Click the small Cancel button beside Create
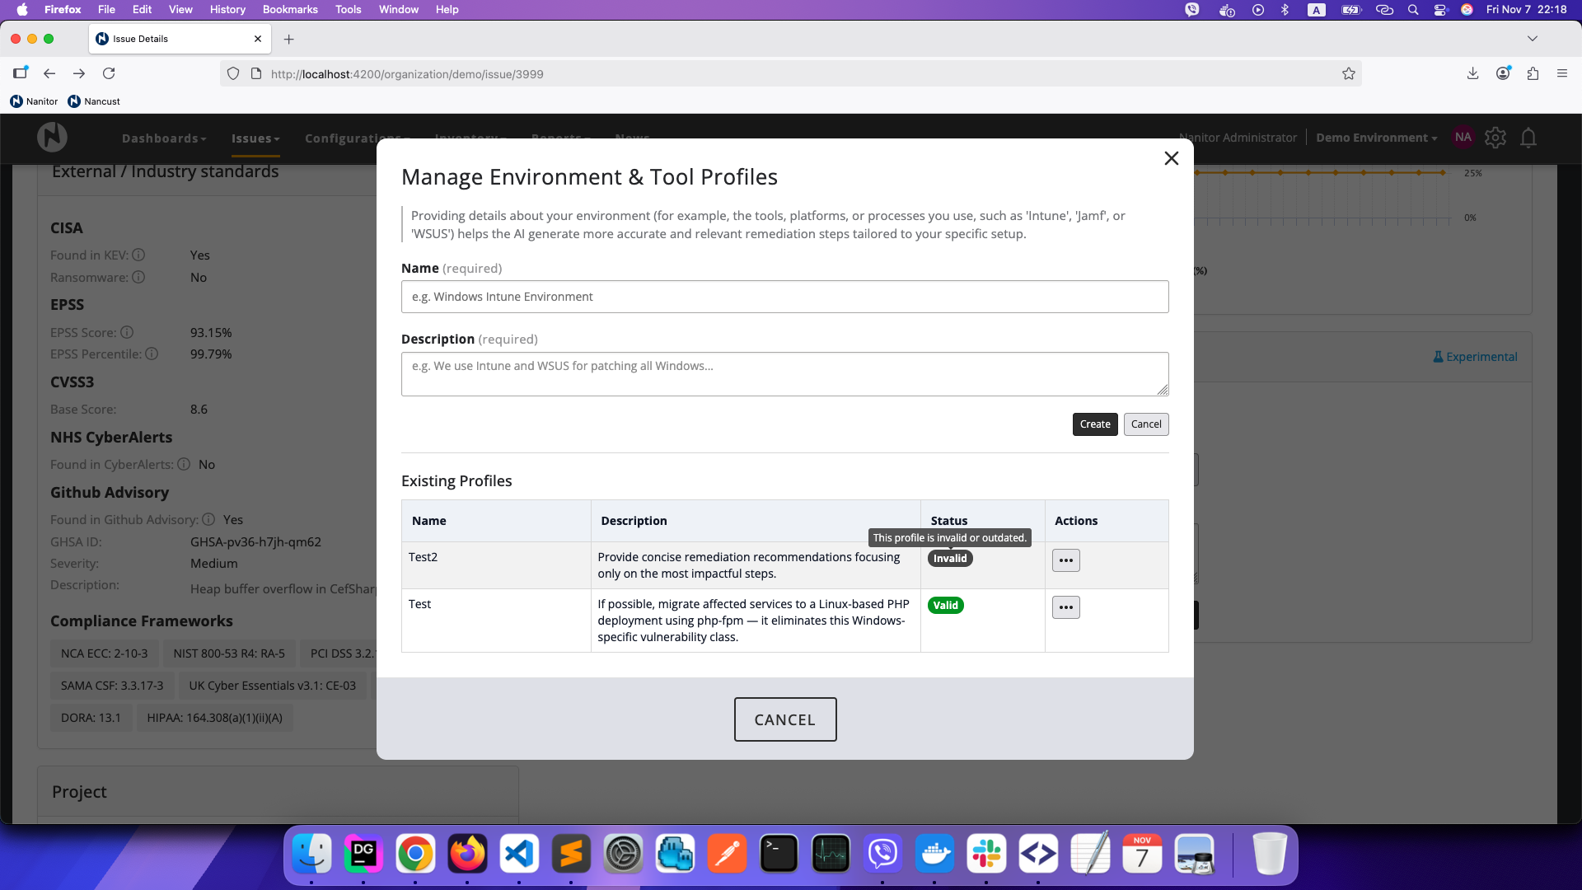 point(1145,424)
